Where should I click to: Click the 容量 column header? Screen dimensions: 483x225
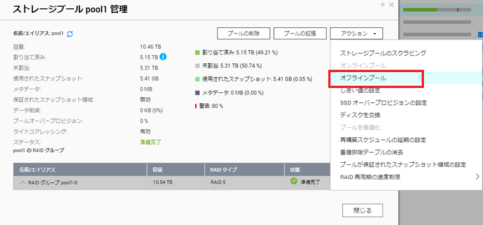tap(159, 169)
